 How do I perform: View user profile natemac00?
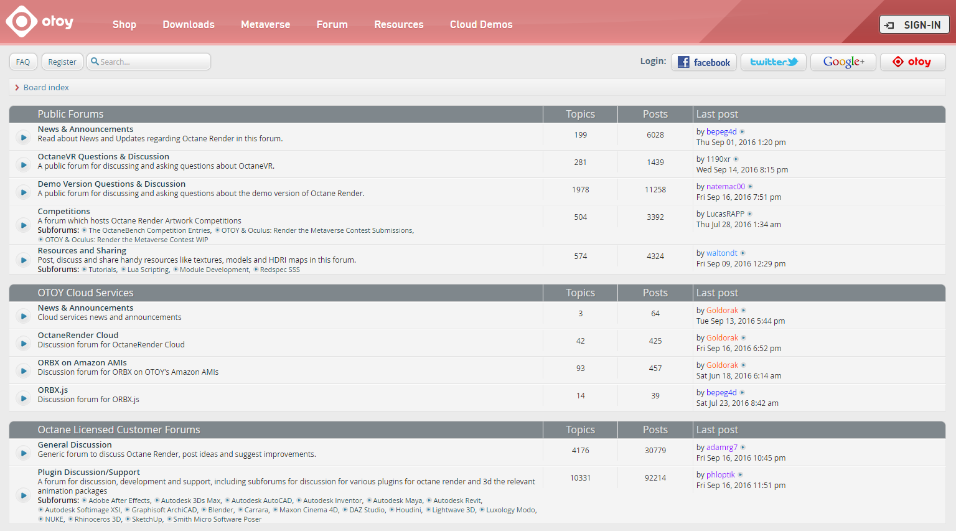pos(726,187)
